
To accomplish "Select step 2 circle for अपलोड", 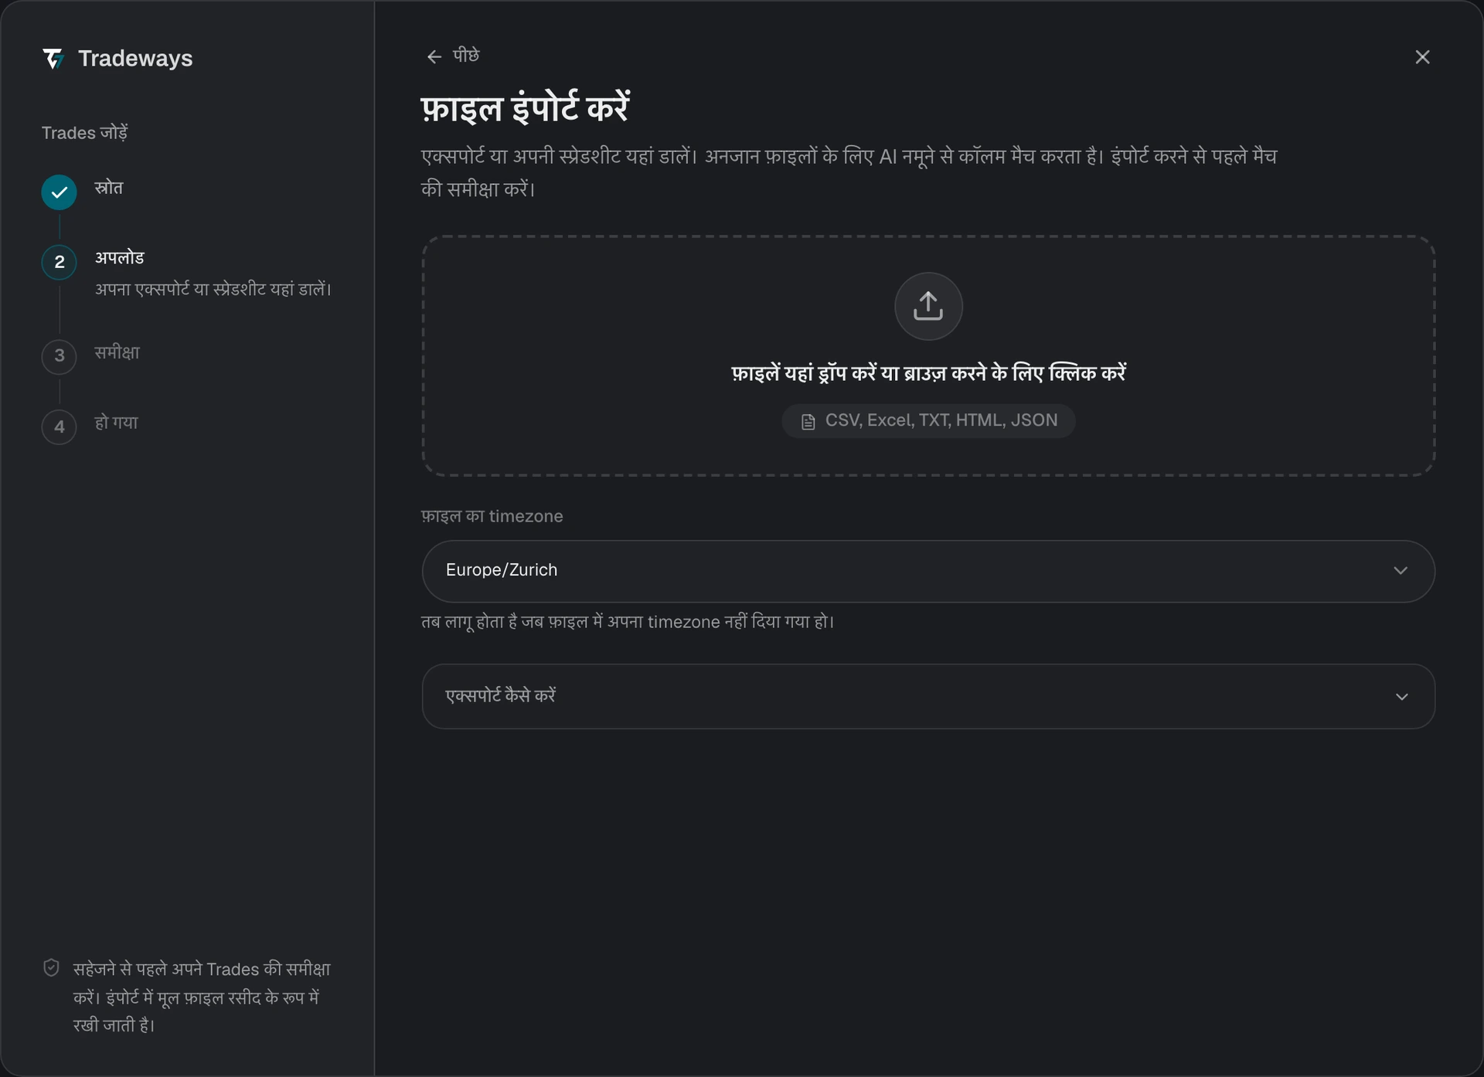I will (x=60, y=263).
